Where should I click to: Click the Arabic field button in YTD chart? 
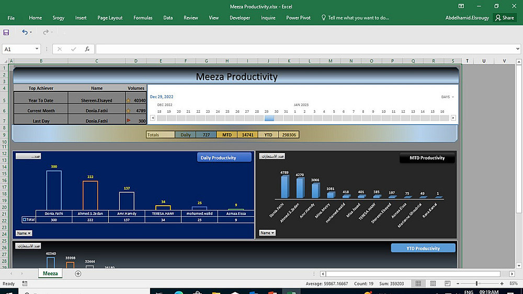point(28,246)
